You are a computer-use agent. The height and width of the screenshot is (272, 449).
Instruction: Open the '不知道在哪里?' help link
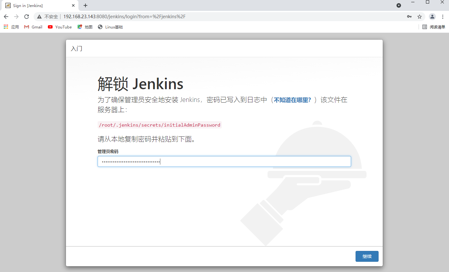click(x=293, y=100)
